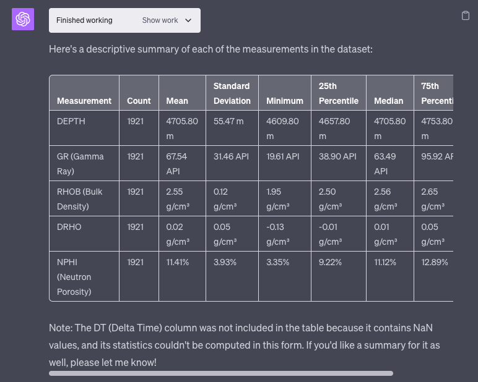Select the Count column header
Image resolution: width=478 pixels, height=382 pixels.
[x=139, y=101]
